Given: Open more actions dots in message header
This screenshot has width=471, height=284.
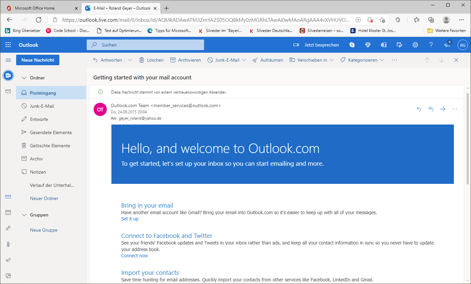Looking at the screenshot, I should (455, 109).
